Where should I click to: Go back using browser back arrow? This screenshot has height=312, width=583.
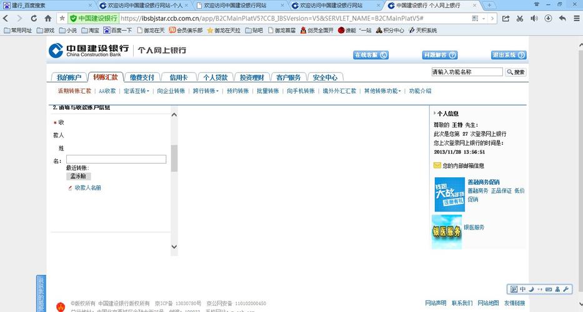point(6,18)
